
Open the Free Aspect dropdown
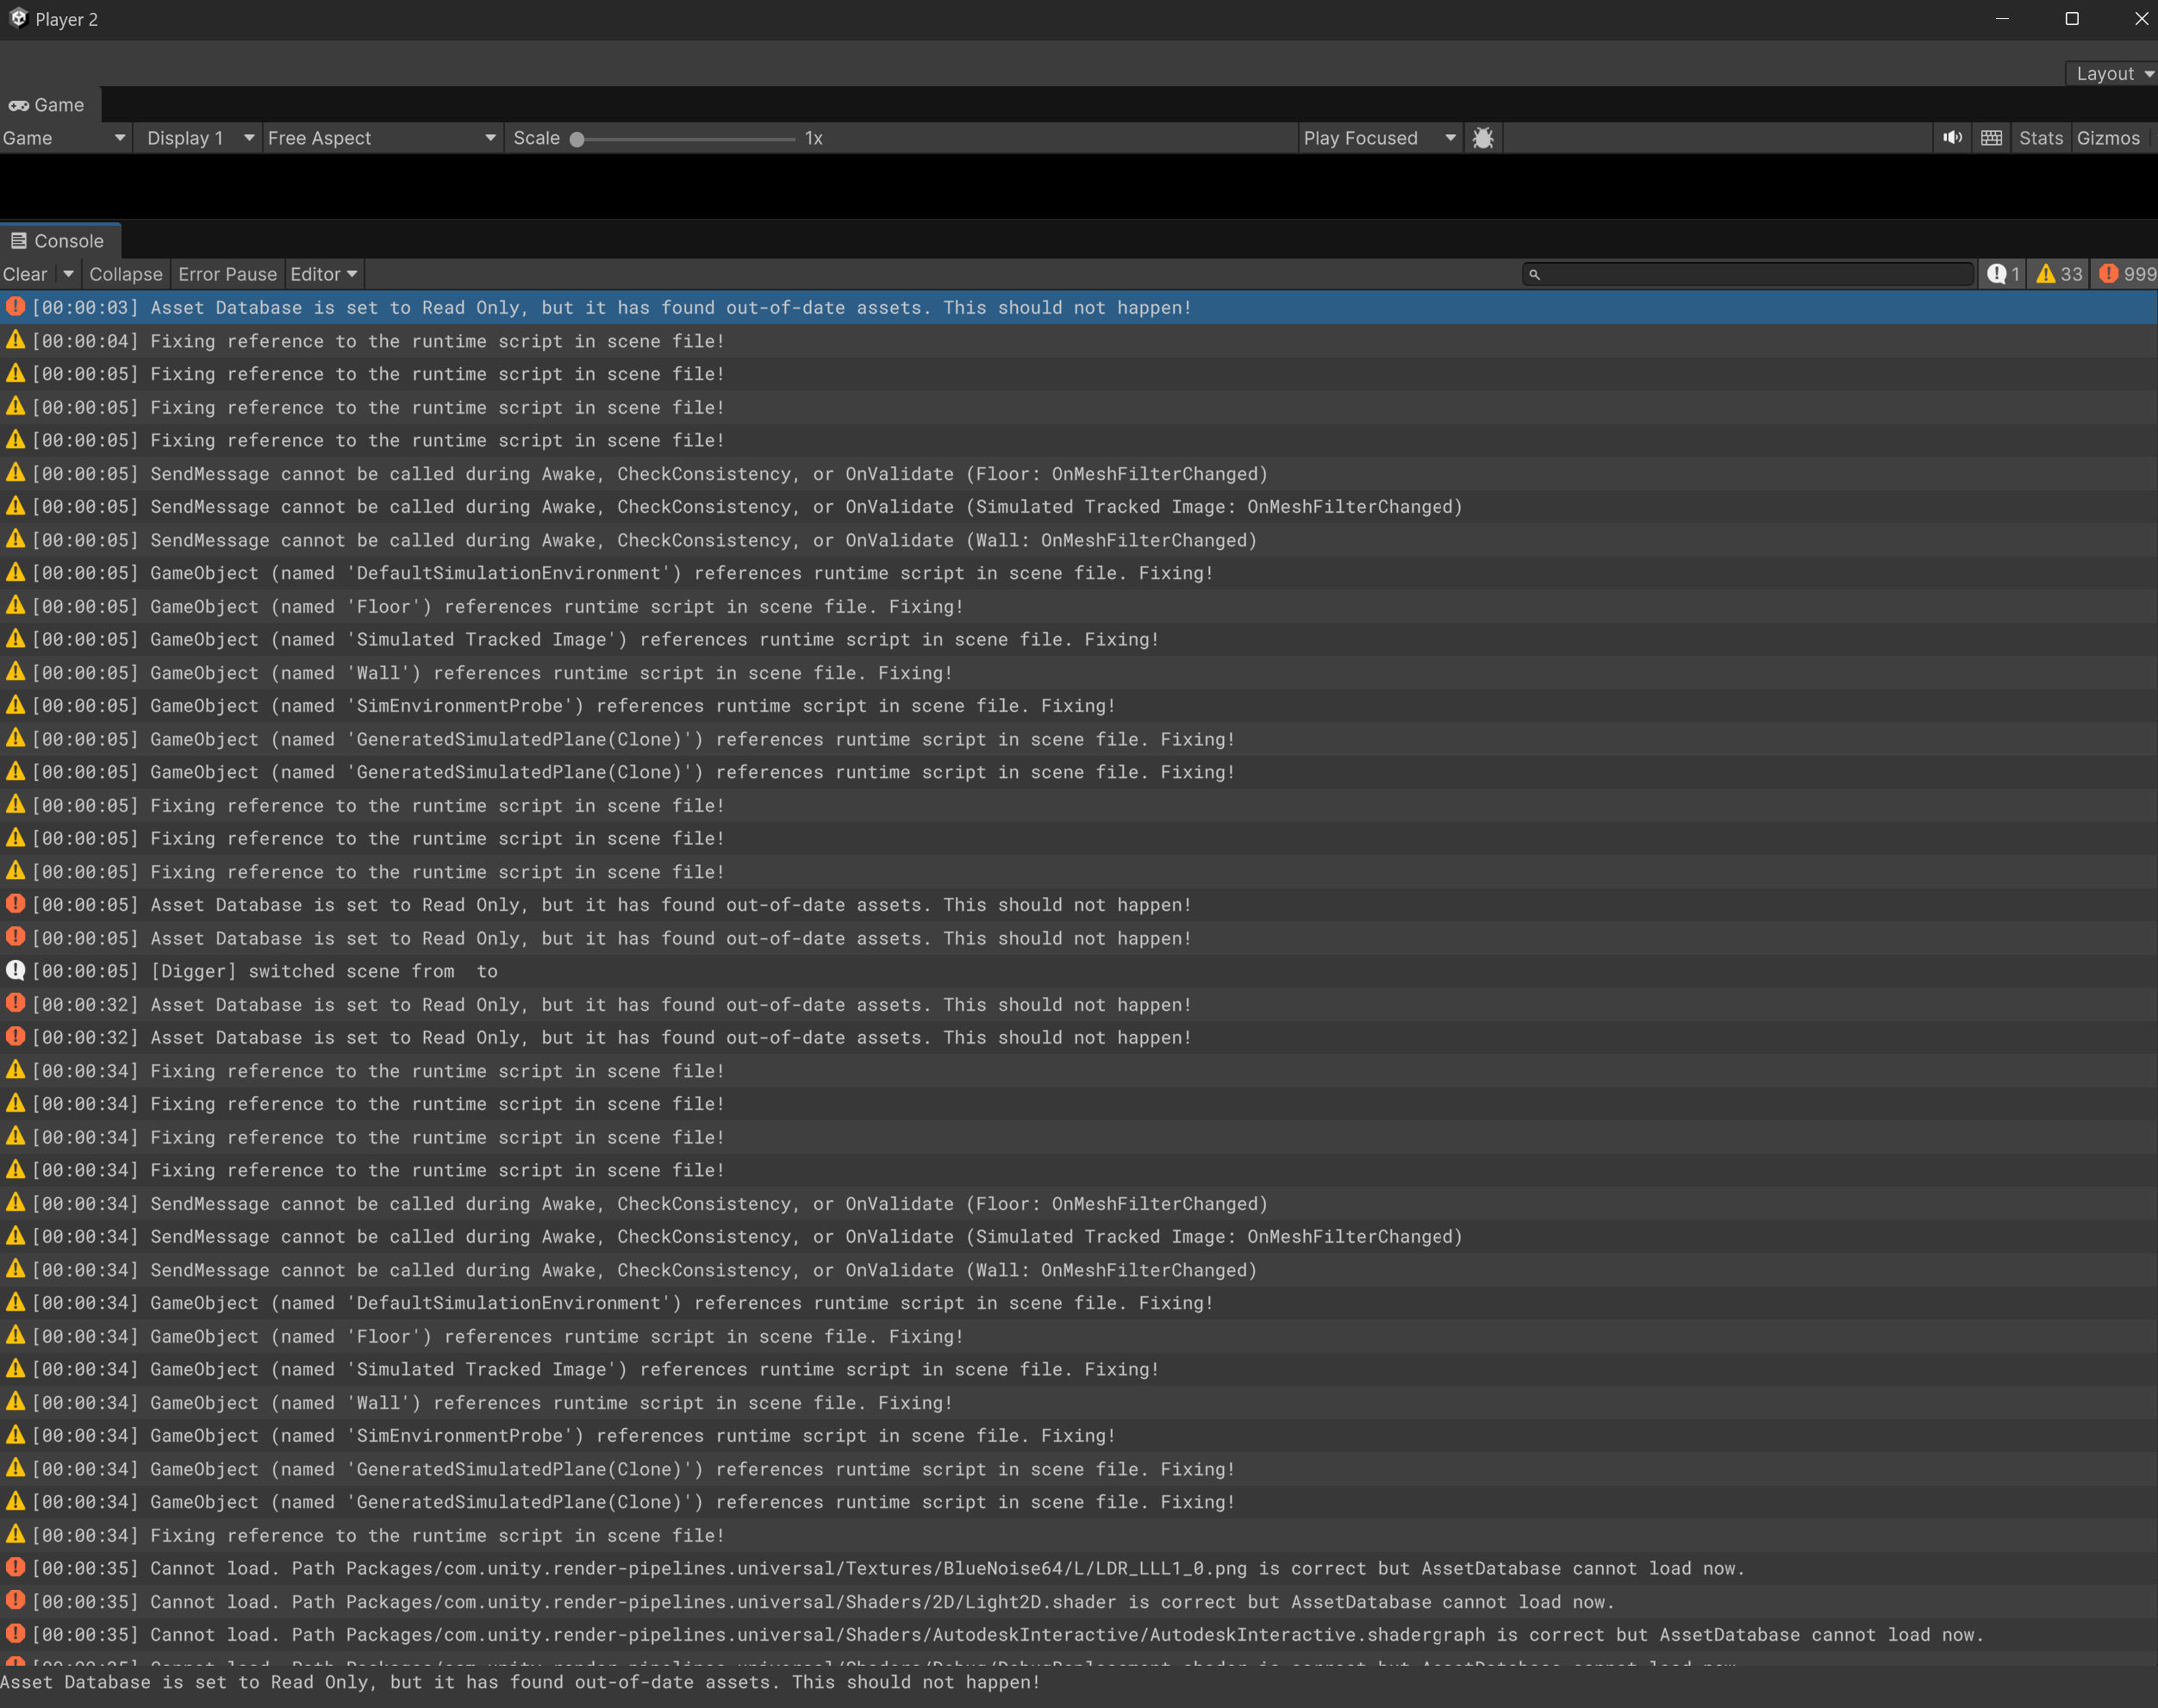click(381, 138)
